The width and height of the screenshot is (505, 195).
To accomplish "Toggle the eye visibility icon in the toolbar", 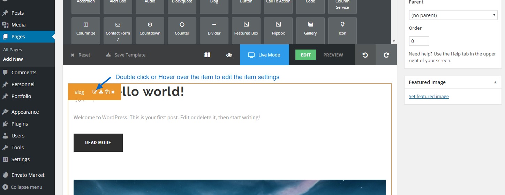I will pyautogui.click(x=229, y=55).
